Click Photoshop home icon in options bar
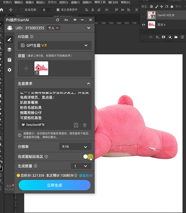Screen dimensions: 186x213 pyautogui.click(x=1, y=10)
